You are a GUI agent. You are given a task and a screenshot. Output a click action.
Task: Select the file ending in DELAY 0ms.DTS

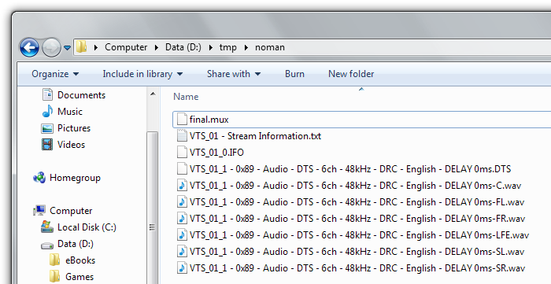(350, 169)
